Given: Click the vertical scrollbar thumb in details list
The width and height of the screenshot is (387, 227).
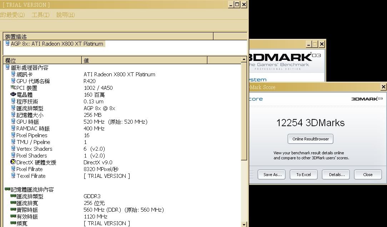Looking at the screenshot, I should click(244, 112).
